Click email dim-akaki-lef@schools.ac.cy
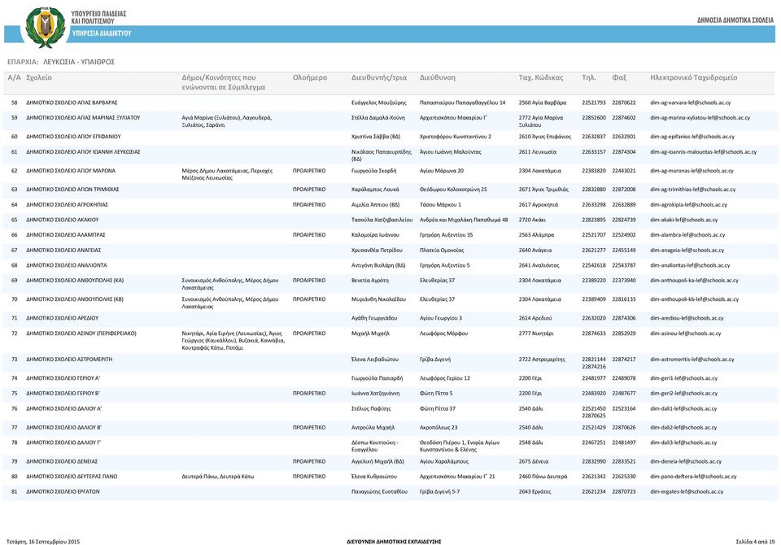Screen dimensions: 781x545 (x=684, y=220)
